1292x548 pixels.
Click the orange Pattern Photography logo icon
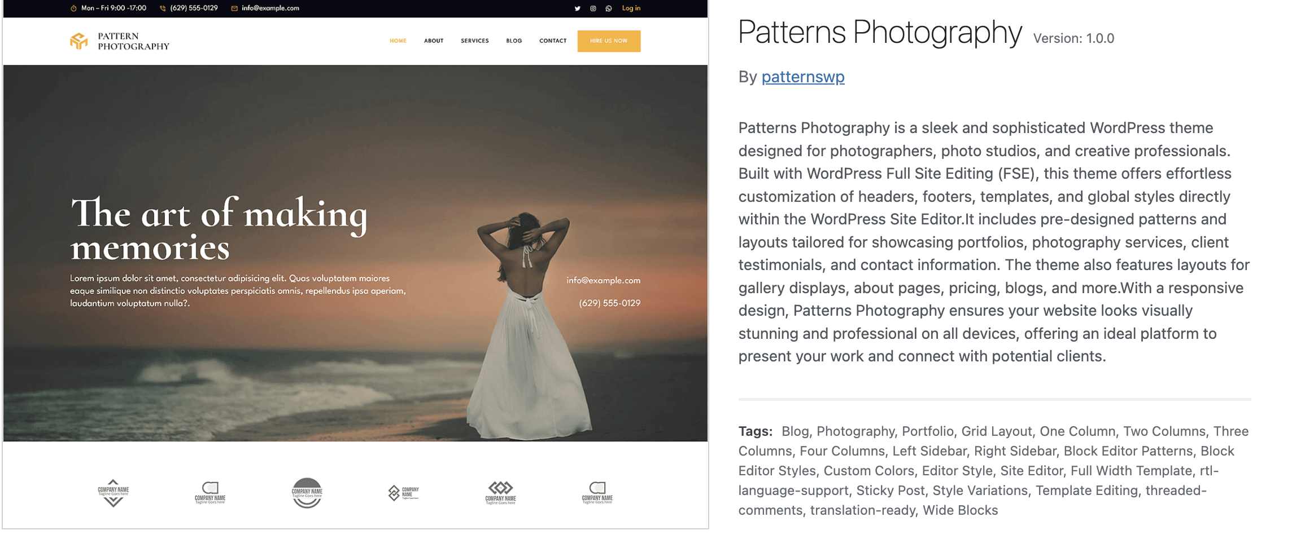pyautogui.click(x=79, y=41)
